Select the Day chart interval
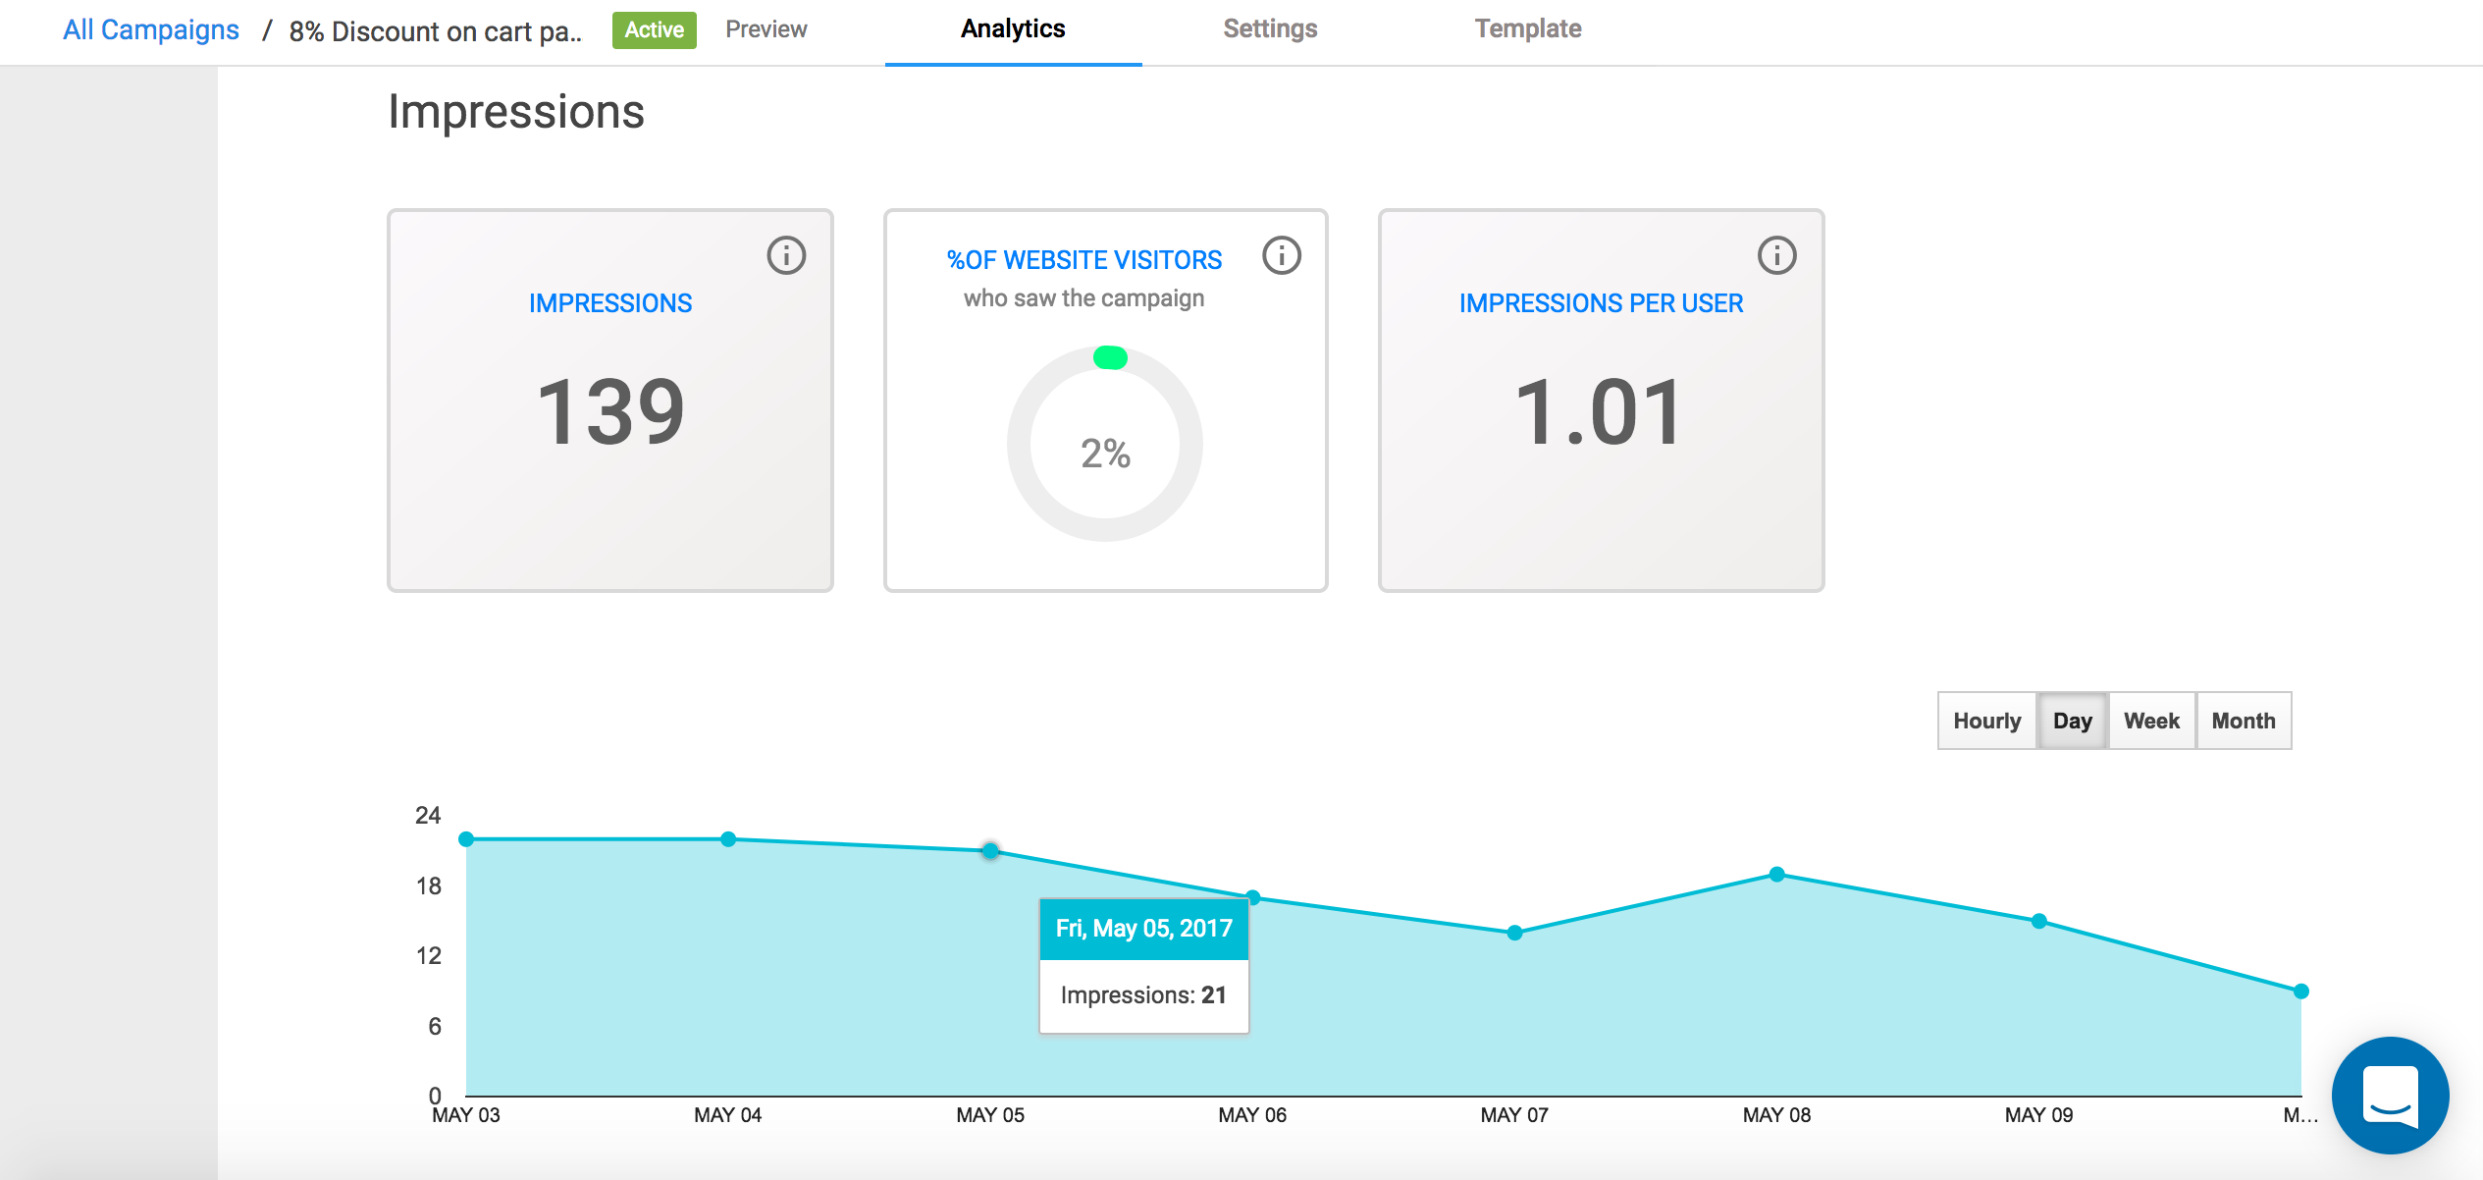This screenshot has width=2483, height=1180. point(2072,721)
